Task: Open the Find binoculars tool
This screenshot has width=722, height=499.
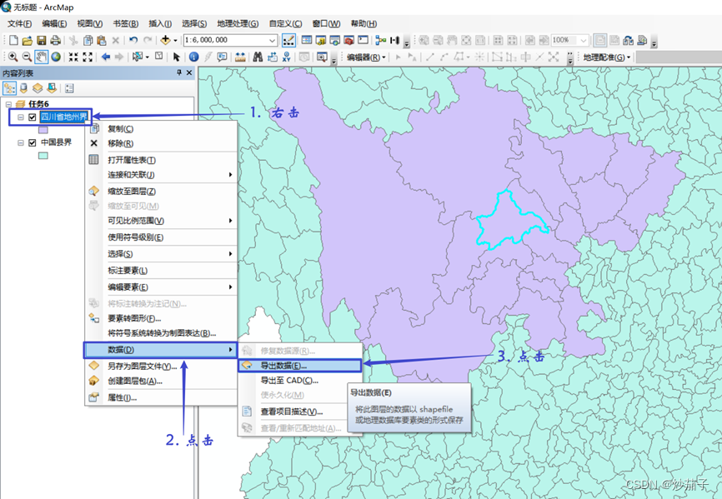Action: pyautogui.click(x=258, y=57)
